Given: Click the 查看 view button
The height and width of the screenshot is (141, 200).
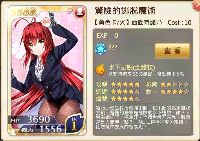Looking at the screenshot, I should pyautogui.click(x=172, y=51).
